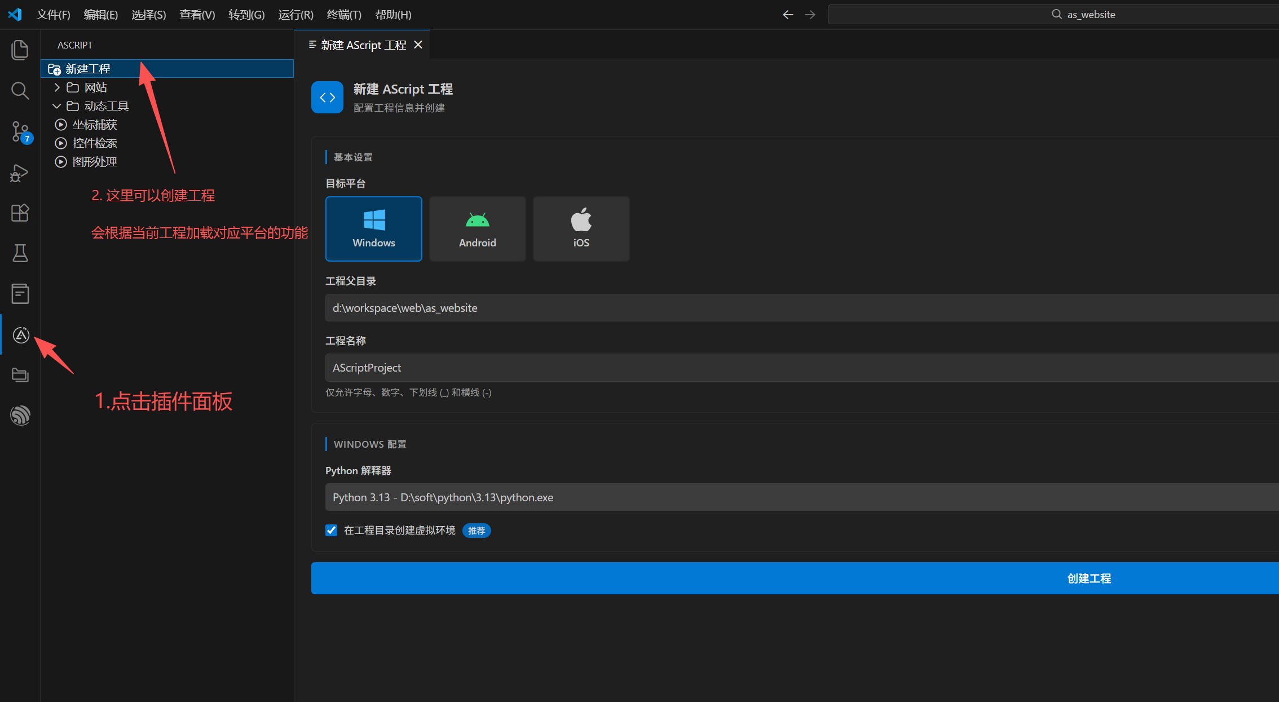Open Source Control with 7 badge
Viewport: 1279px width, 702px height.
click(x=20, y=131)
